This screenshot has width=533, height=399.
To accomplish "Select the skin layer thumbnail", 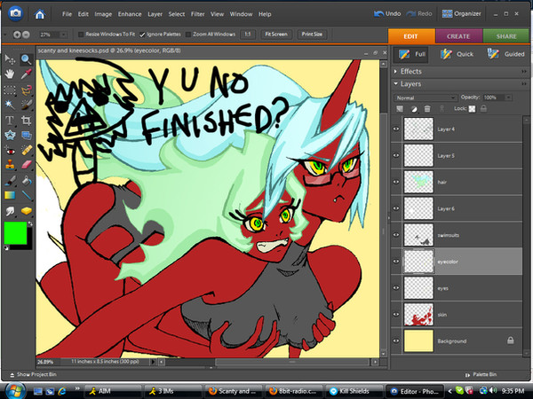I will pyautogui.click(x=418, y=315).
